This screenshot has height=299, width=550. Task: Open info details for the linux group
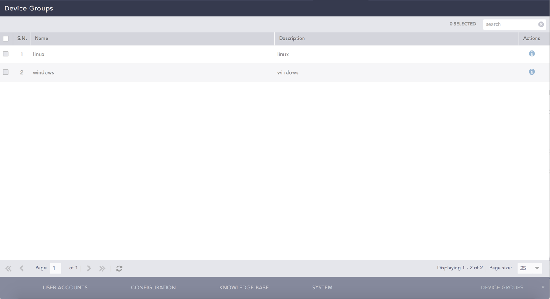(x=531, y=53)
